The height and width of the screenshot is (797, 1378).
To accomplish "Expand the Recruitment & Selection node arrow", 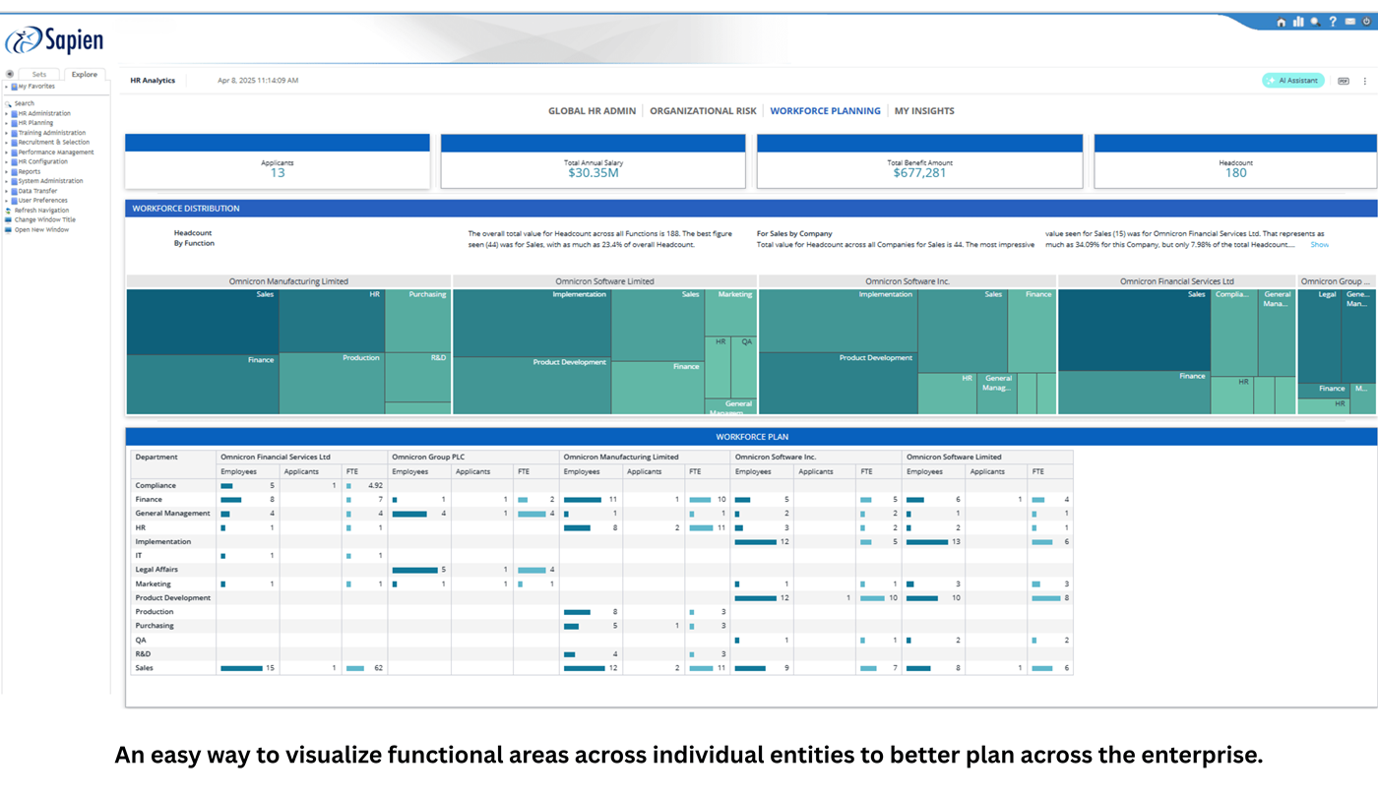I will pos(6,143).
